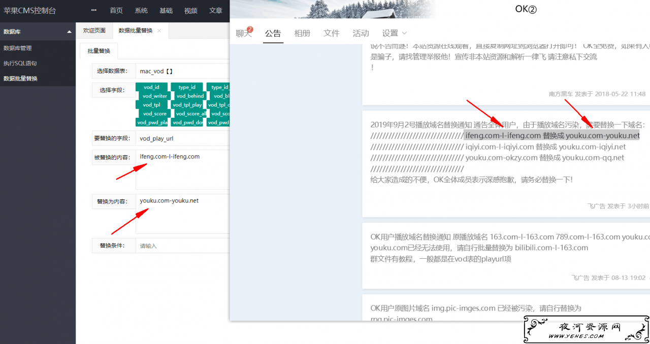Choose the vod_tpl field tag
This screenshot has height=344, width=650.
pos(151,105)
